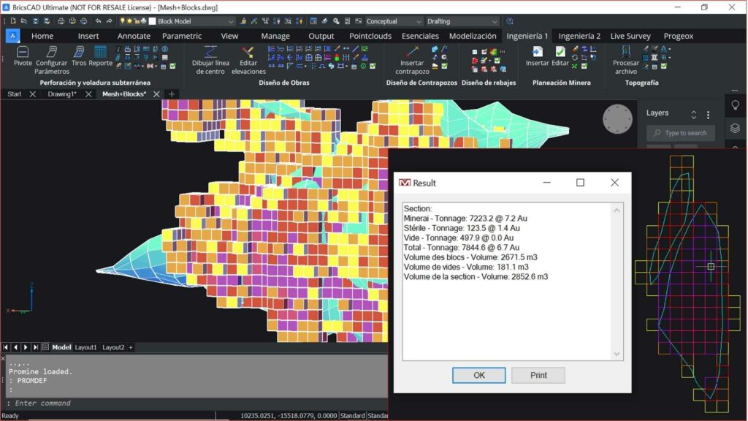Click the view navigation compass widget
This screenshot has width=748, height=421.
click(617, 119)
